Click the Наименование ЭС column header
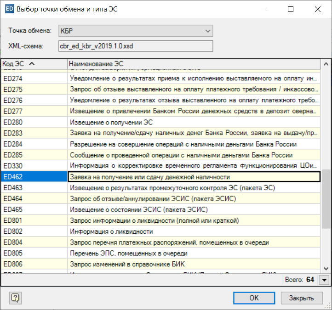Image resolution: width=332 pixels, height=310 pixels. pos(193,63)
